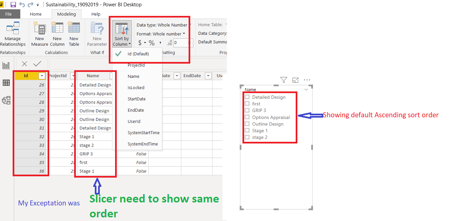This screenshot has width=463, height=221.
Task: Create a New Table
Action: tap(74, 34)
